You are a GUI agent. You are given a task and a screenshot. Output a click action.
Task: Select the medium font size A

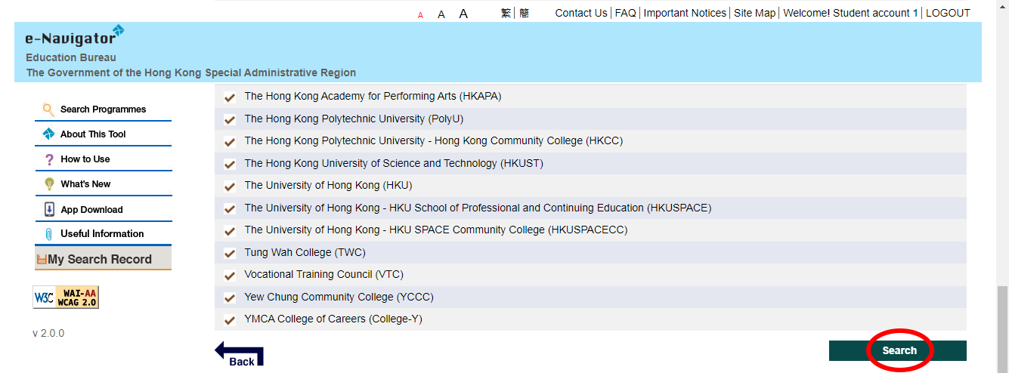441,14
